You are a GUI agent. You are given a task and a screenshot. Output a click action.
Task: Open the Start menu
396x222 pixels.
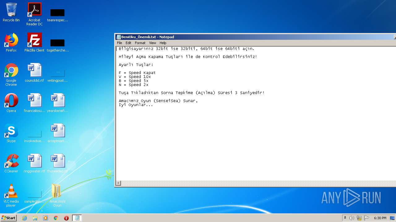click(9, 218)
